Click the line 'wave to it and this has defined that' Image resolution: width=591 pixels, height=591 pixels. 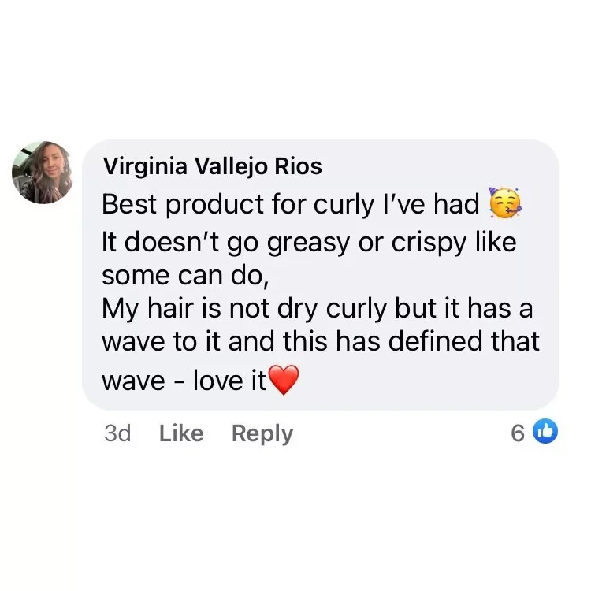[x=321, y=340]
